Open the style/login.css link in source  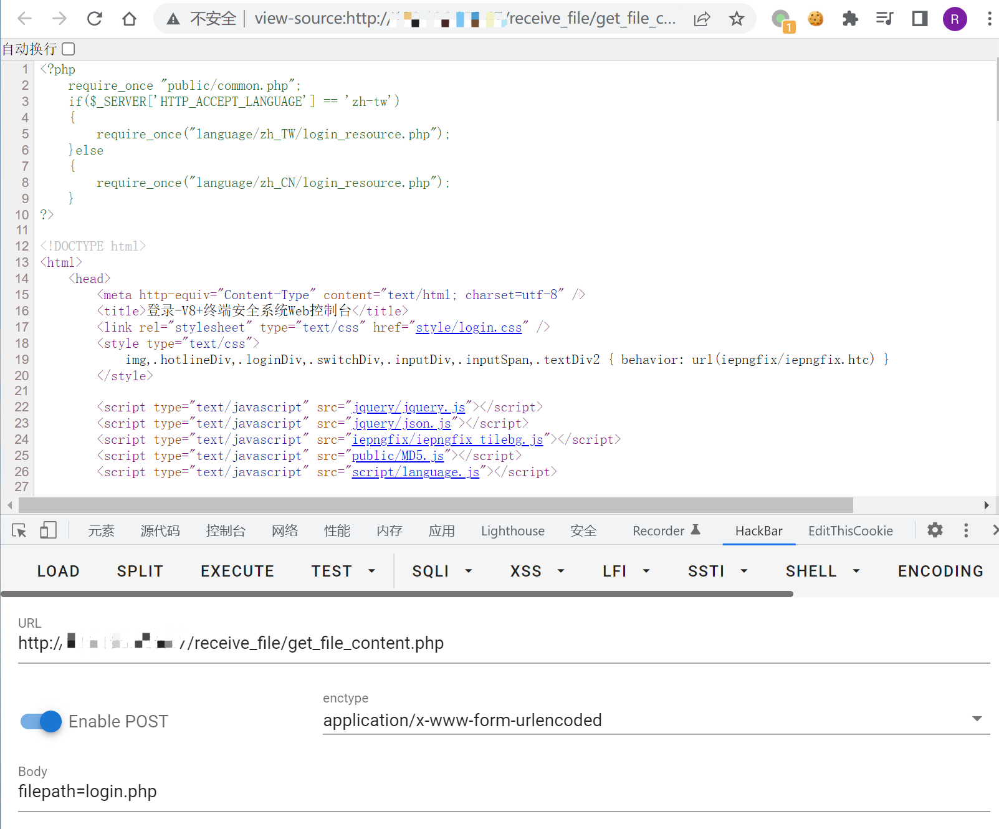tap(469, 327)
